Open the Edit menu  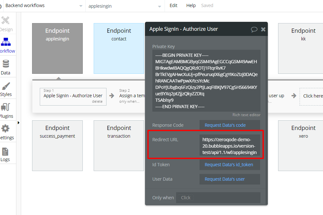point(174,5)
